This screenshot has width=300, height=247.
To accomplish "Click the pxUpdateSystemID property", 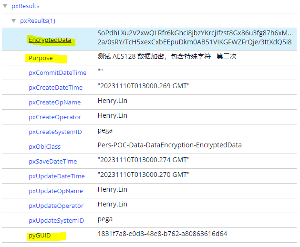I will 56,221.
